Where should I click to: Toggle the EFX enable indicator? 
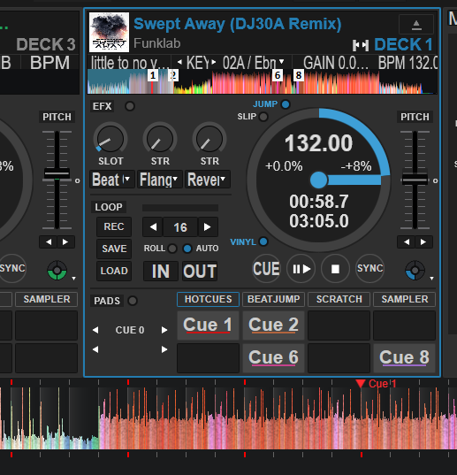(130, 106)
